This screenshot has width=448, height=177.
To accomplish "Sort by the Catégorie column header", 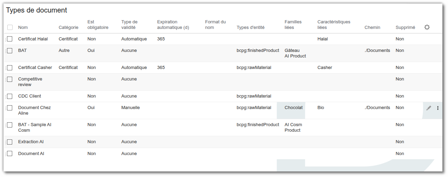I will pyautogui.click(x=68, y=27).
